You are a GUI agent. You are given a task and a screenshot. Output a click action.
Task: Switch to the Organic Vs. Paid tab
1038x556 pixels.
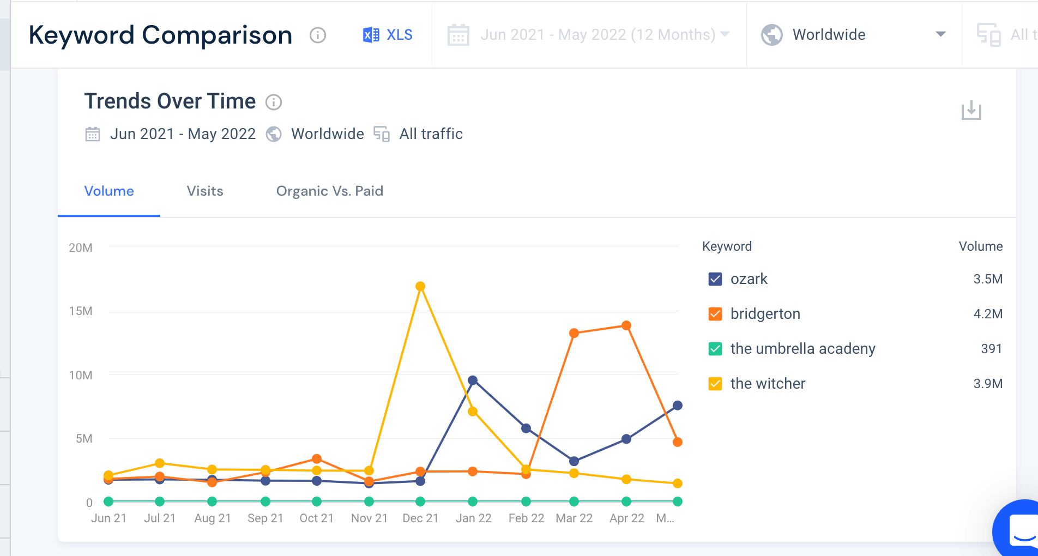pyautogui.click(x=329, y=191)
